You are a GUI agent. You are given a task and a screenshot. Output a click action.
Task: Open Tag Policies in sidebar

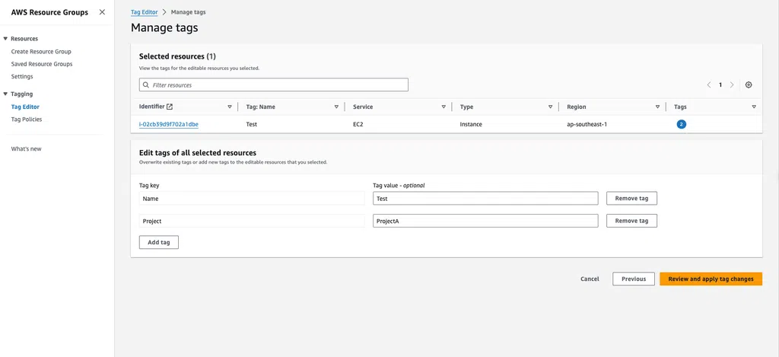pos(27,120)
